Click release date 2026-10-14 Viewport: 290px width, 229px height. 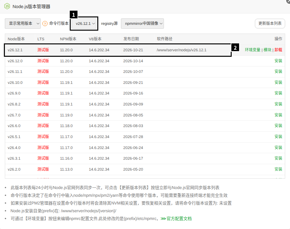[x=133, y=61]
